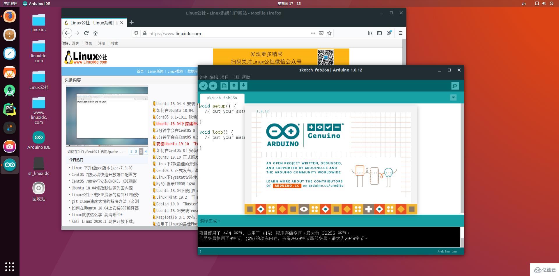Open the 回收站 trash desktop icon
This screenshot has height=276, width=559.
(39, 192)
